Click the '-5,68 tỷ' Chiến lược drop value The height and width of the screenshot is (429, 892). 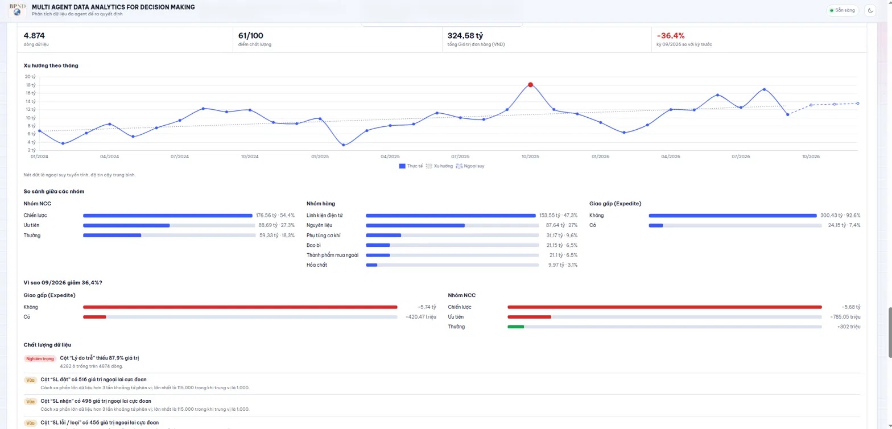point(851,307)
